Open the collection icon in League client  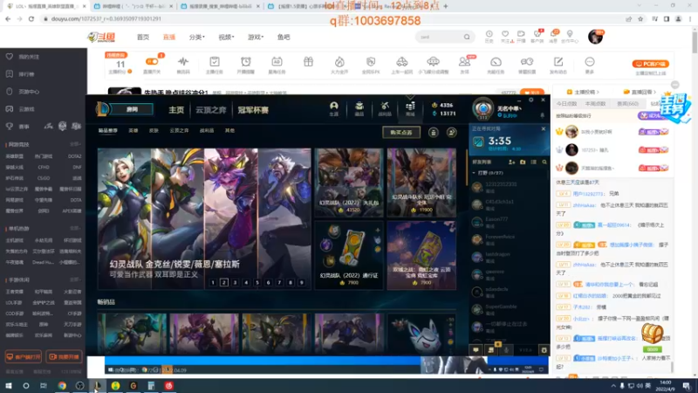pyautogui.click(x=359, y=108)
